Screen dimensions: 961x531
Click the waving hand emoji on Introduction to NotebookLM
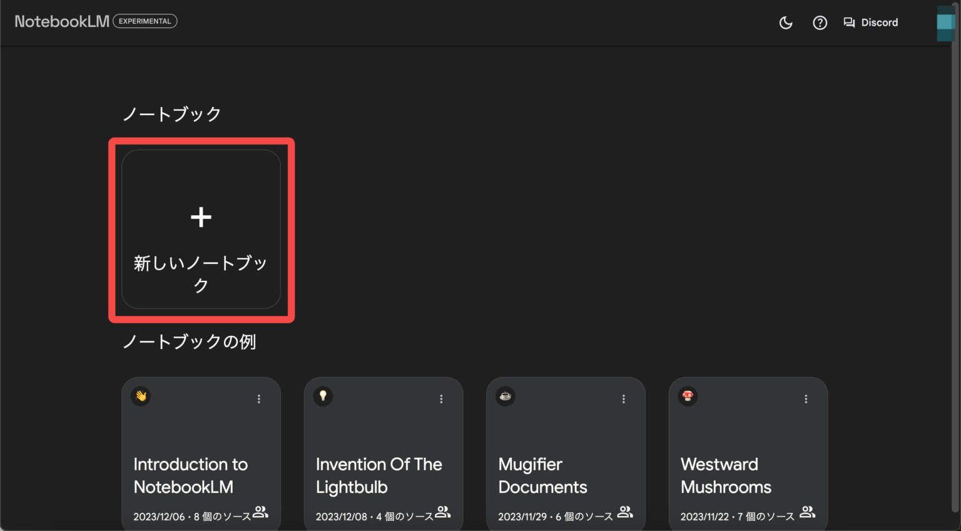[x=140, y=397]
